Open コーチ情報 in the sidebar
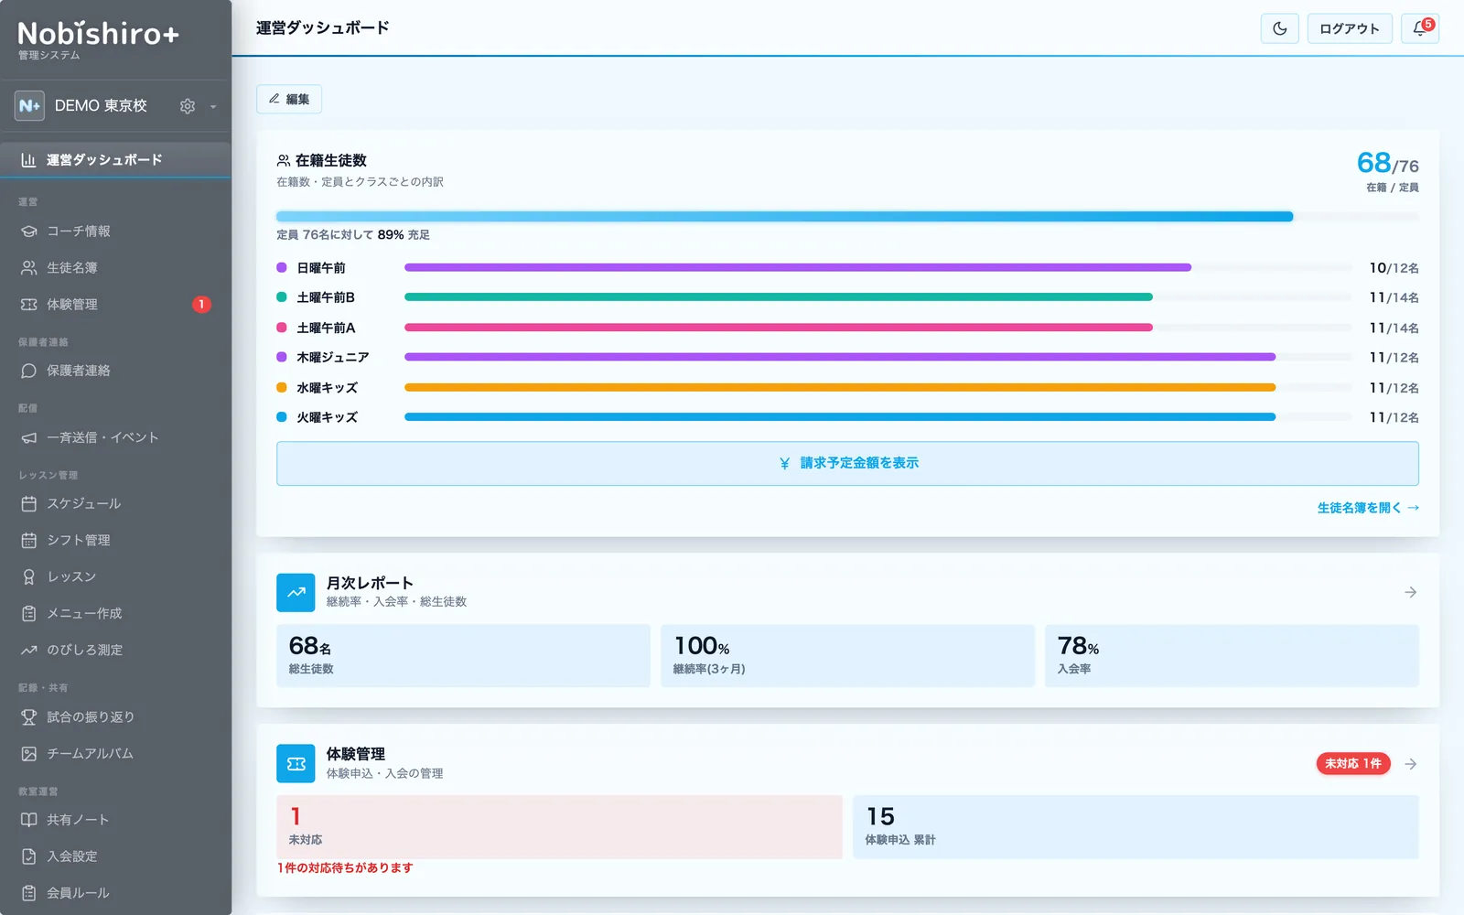The height and width of the screenshot is (915, 1464). point(115,231)
